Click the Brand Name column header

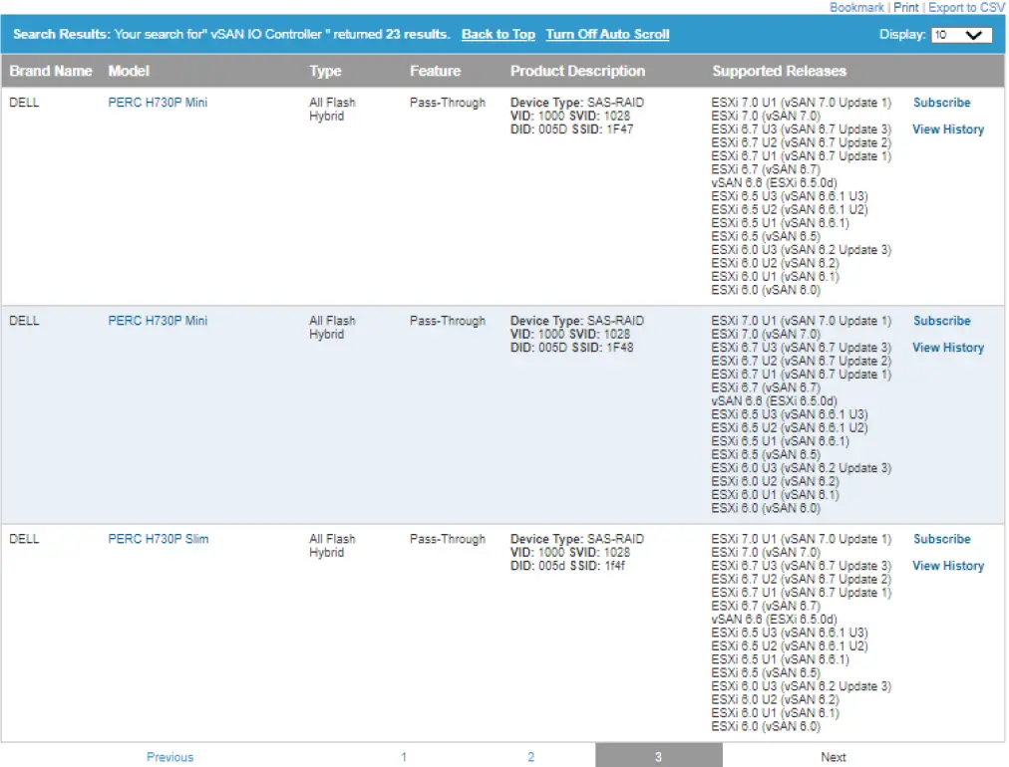pos(51,72)
